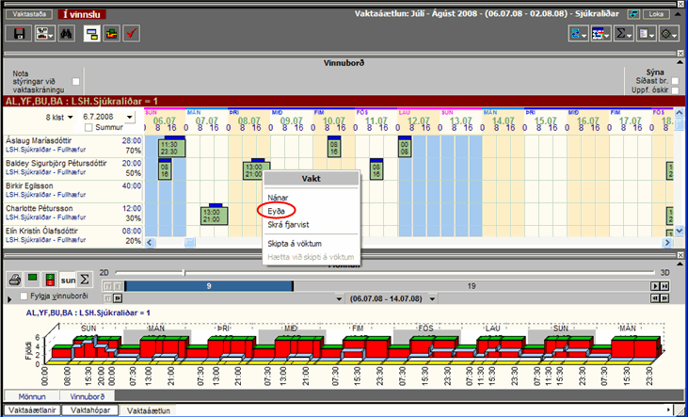The height and width of the screenshot is (417, 688).
Task: Select Nánar in the Vakt context menu
Action: 278,198
